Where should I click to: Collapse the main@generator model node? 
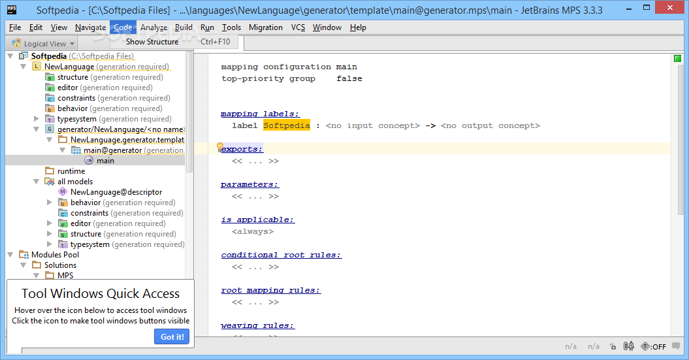[x=63, y=150]
